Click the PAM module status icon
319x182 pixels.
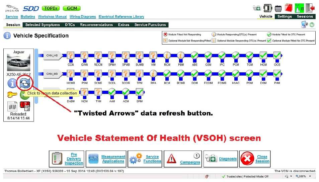point(277,74)
